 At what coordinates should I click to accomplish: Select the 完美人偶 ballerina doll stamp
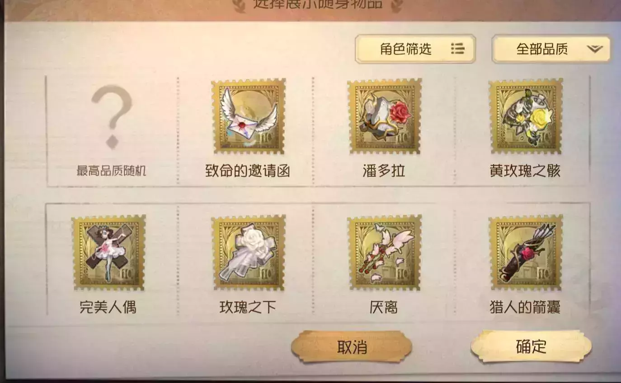(x=109, y=253)
